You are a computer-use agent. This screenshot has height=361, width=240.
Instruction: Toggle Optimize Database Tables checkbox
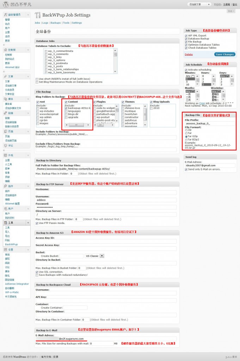point(186,45)
